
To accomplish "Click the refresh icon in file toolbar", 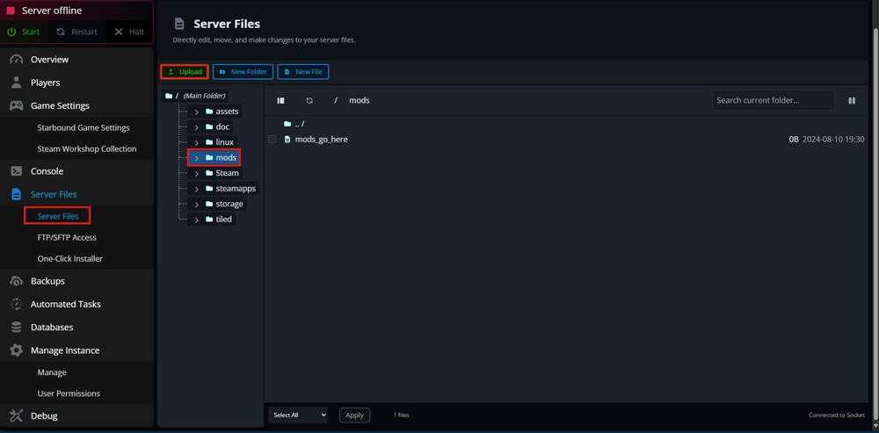I will [309, 101].
